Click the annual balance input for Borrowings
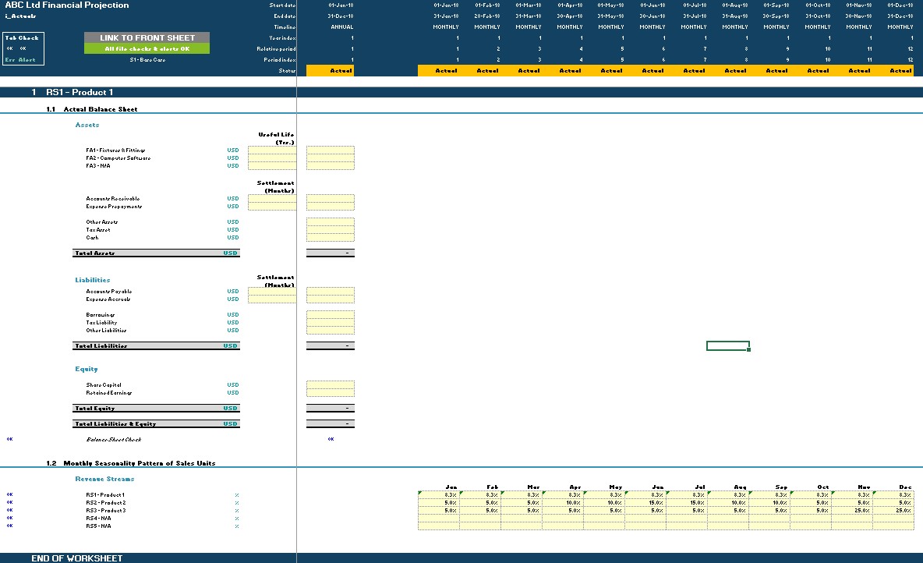 (x=331, y=315)
